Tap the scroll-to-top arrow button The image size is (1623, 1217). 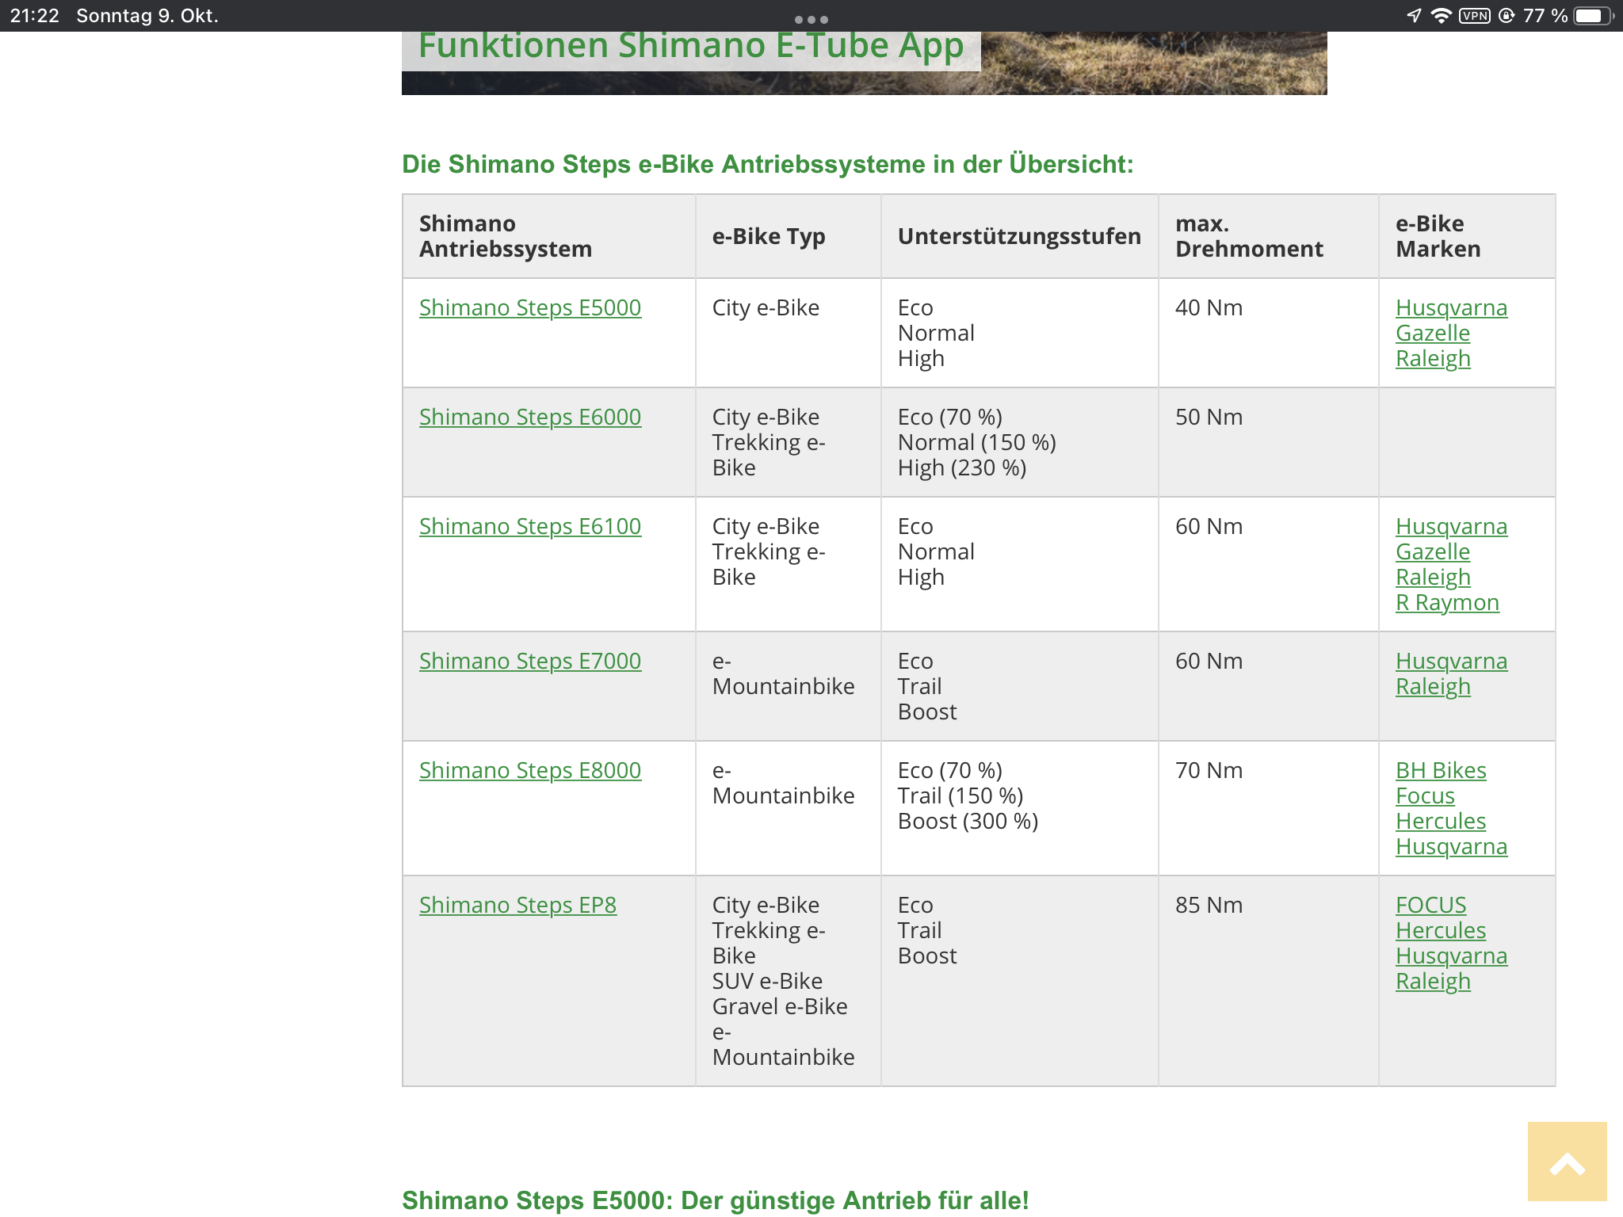(1567, 1161)
